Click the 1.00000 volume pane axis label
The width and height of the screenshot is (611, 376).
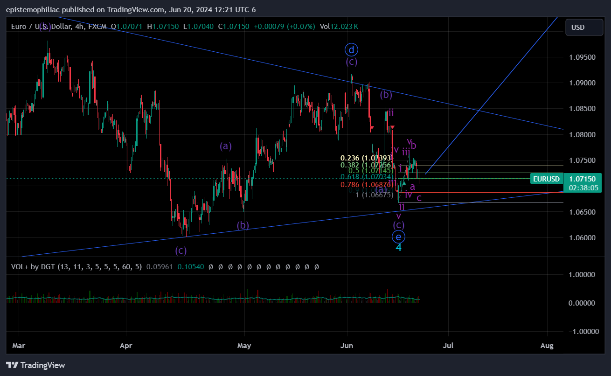(x=583, y=275)
